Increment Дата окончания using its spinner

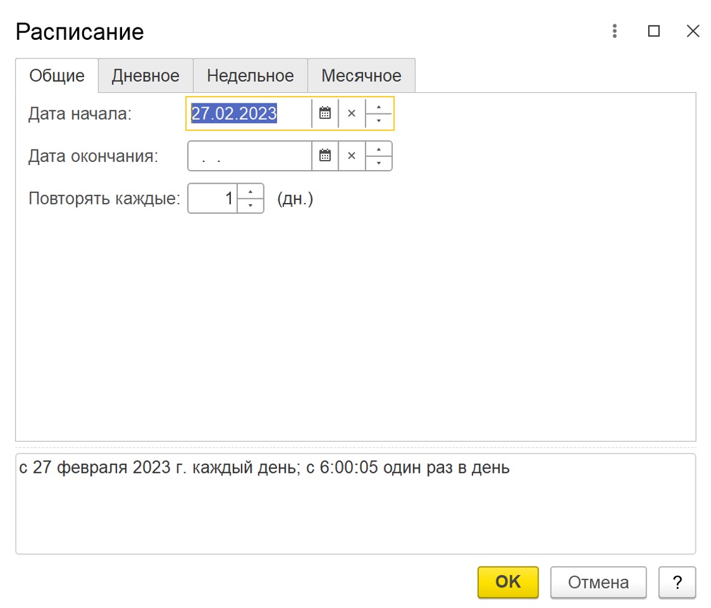pos(379,150)
